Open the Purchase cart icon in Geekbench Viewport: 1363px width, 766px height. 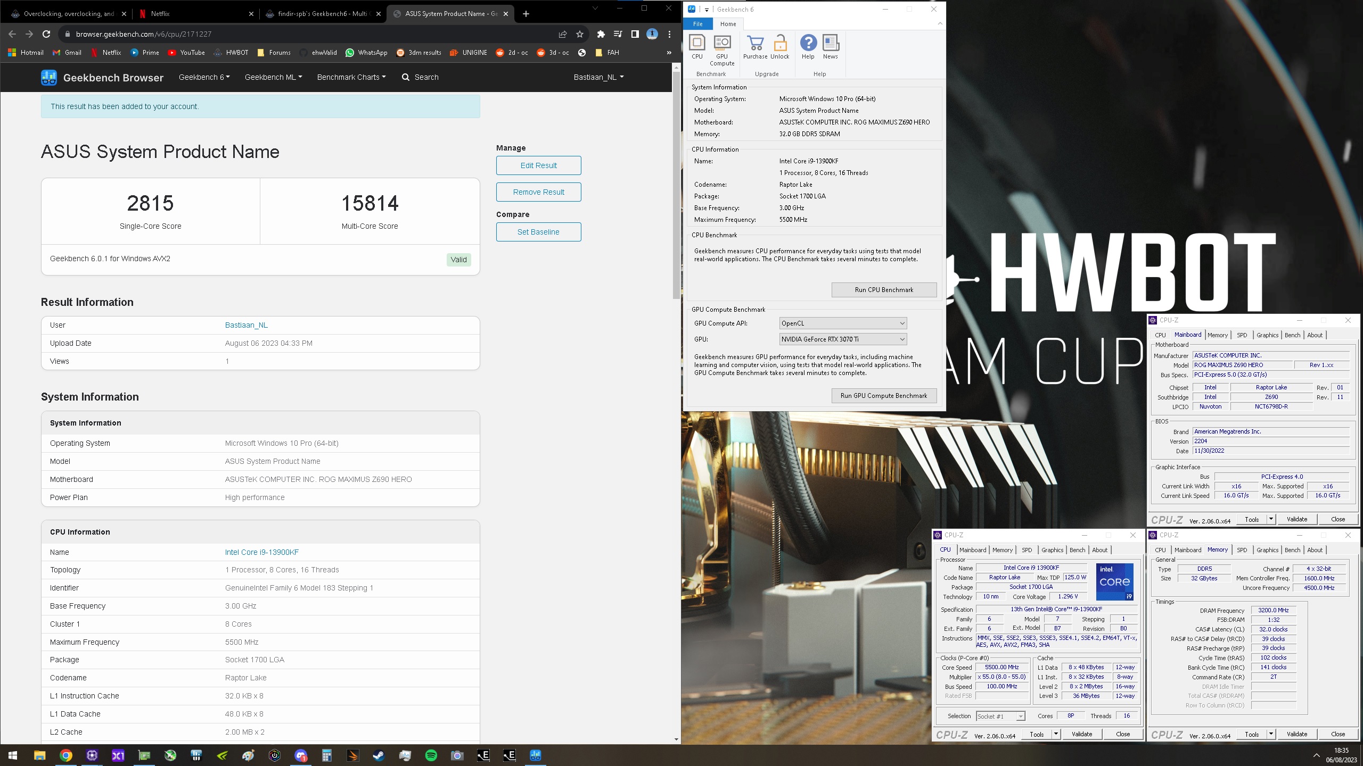[x=755, y=47]
